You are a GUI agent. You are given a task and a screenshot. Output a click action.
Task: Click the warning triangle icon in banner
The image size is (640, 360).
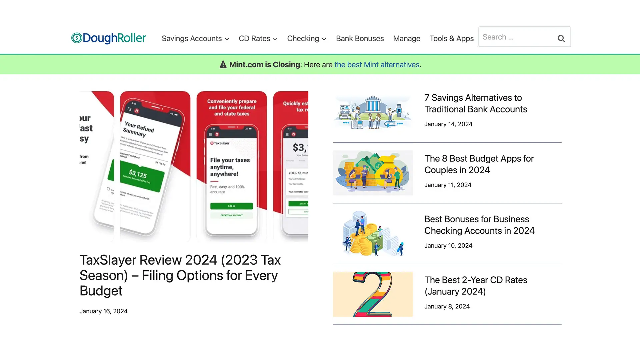point(223,65)
